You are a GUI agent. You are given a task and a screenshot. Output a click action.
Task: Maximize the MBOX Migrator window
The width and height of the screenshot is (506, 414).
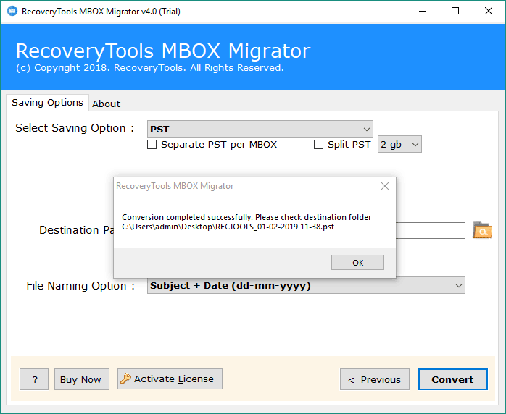pyautogui.click(x=455, y=12)
